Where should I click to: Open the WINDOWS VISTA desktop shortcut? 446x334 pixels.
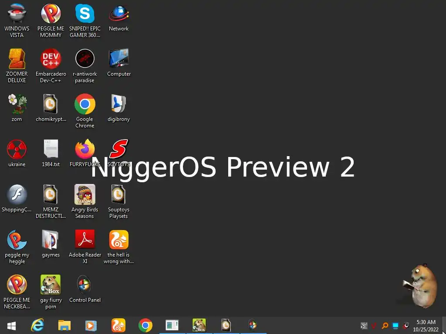pos(17,20)
